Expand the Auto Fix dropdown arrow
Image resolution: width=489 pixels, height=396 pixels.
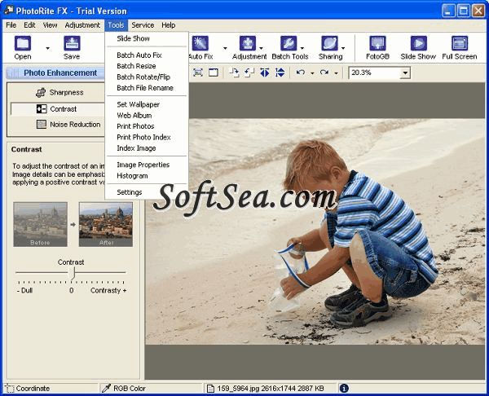tap(225, 48)
